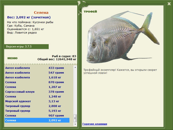Click the ТРОФЕЙ heading

(90, 12)
